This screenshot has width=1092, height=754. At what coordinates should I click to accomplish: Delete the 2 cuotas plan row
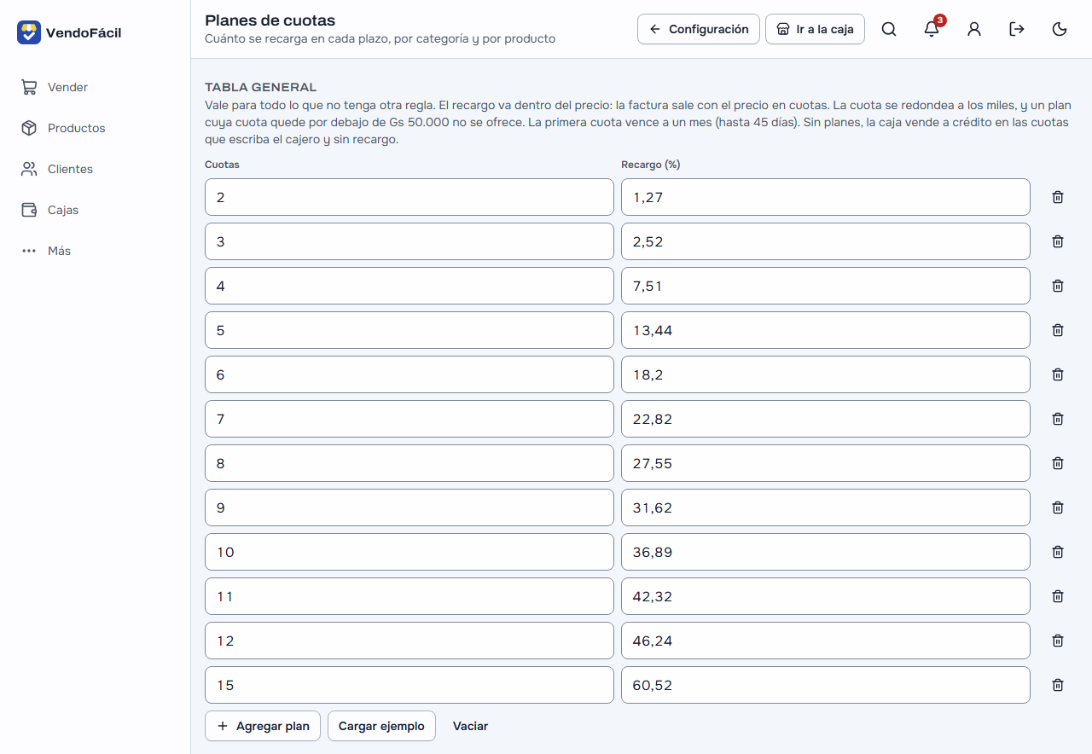(1058, 197)
